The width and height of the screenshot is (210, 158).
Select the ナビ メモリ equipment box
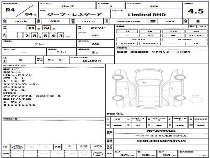138,39
